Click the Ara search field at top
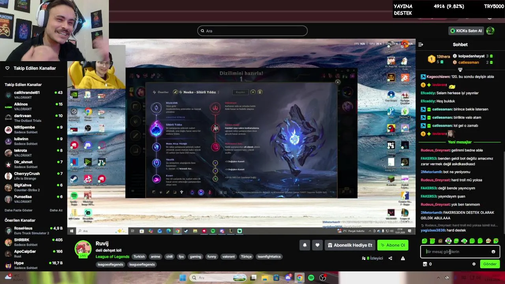 [252, 31]
